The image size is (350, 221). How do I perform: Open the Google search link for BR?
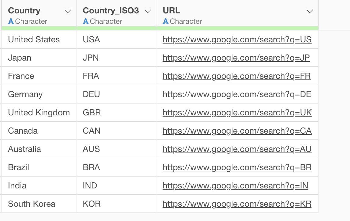click(237, 167)
